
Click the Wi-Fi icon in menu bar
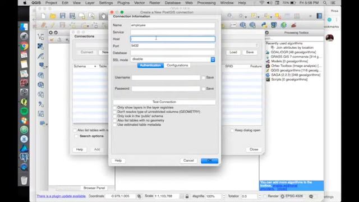(262, 3)
